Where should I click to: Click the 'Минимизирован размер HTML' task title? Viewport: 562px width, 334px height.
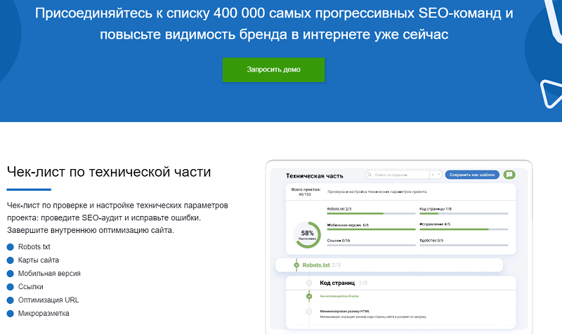pyautogui.click(x=345, y=312)
